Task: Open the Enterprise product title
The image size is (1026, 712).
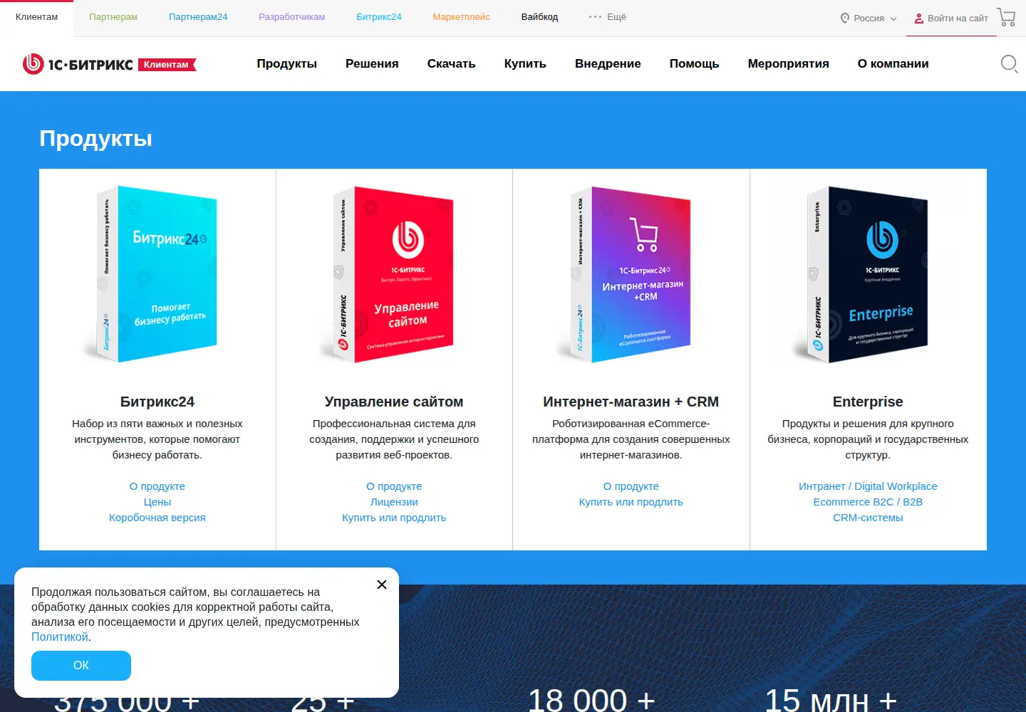Action: pyautogui.click(x=868, y=402)
